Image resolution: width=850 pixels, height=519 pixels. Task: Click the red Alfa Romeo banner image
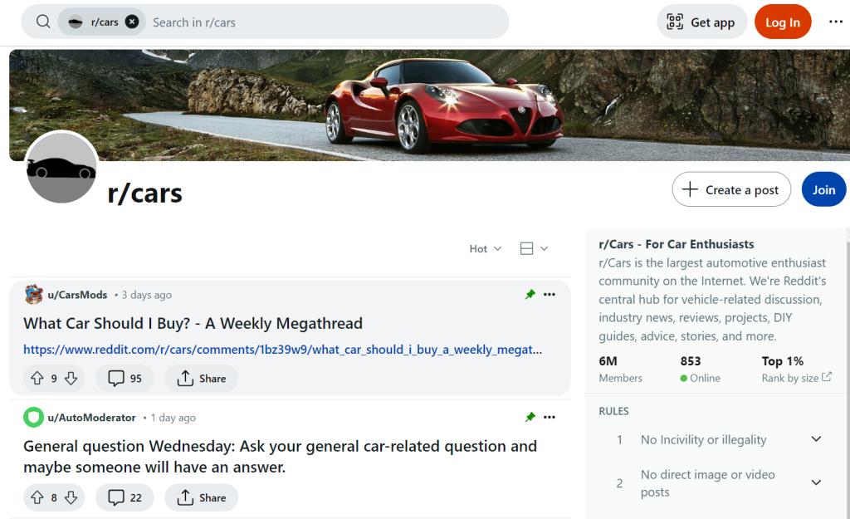[429, 105]
